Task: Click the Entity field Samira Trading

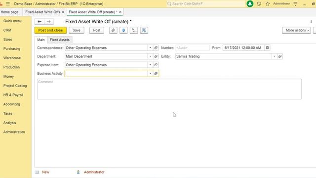Action: click(x=224, y=56)
